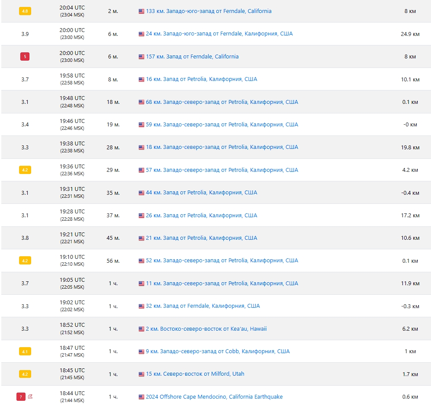This screenshot has height=406, width=431.
Task: Click the 4.2 badge at 18:45 UTC
Action: (x=25, y=374)
